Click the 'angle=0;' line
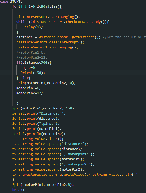146x193 pixels. click(x=29, y=67)
